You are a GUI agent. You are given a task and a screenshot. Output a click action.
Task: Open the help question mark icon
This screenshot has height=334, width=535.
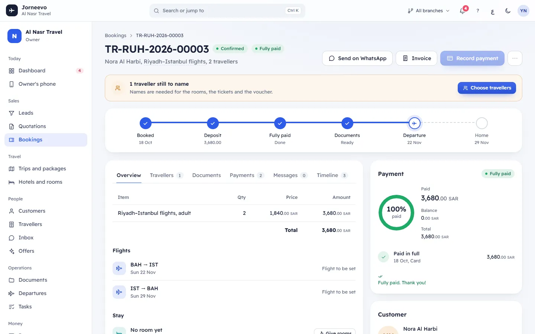478,11
